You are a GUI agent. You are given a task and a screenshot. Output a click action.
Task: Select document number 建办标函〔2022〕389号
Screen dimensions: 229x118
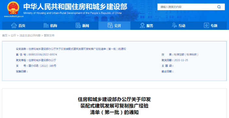[x=42, y=66]
